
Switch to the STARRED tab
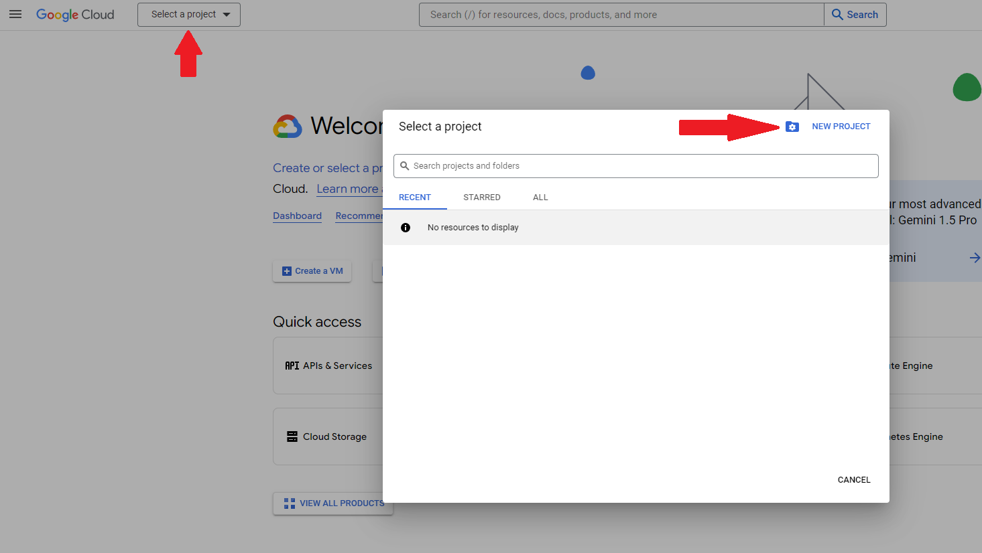click(x=482, y=197)
